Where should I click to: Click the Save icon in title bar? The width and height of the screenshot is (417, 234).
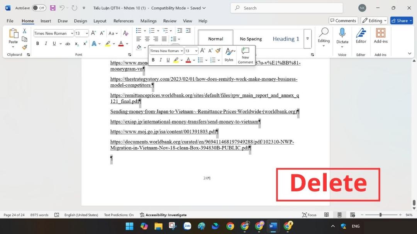[53, 8]
